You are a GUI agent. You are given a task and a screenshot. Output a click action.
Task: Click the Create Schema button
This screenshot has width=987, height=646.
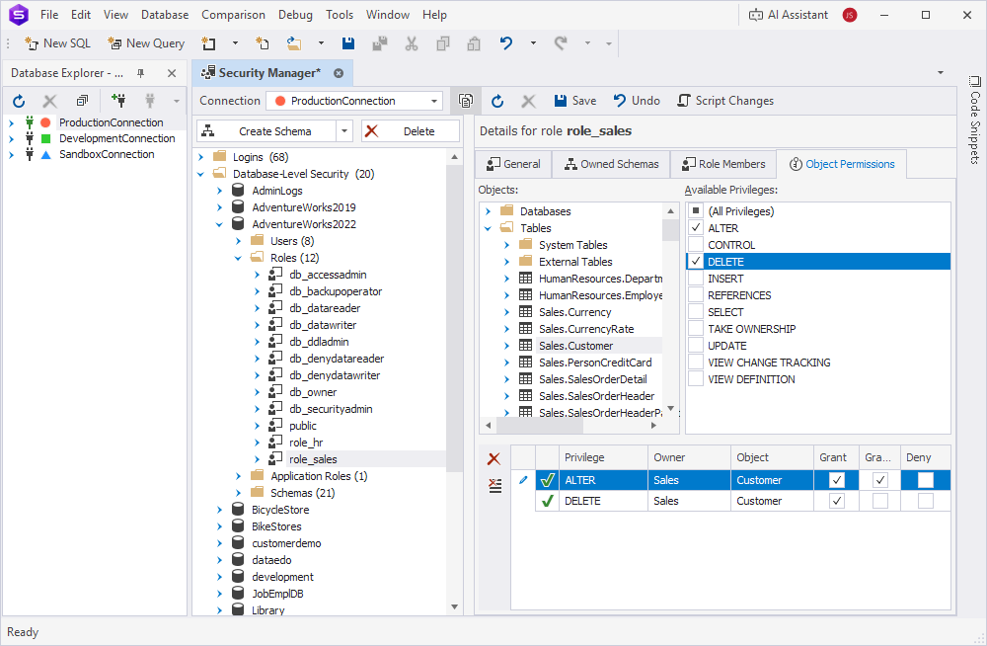(x=266, y=129)
